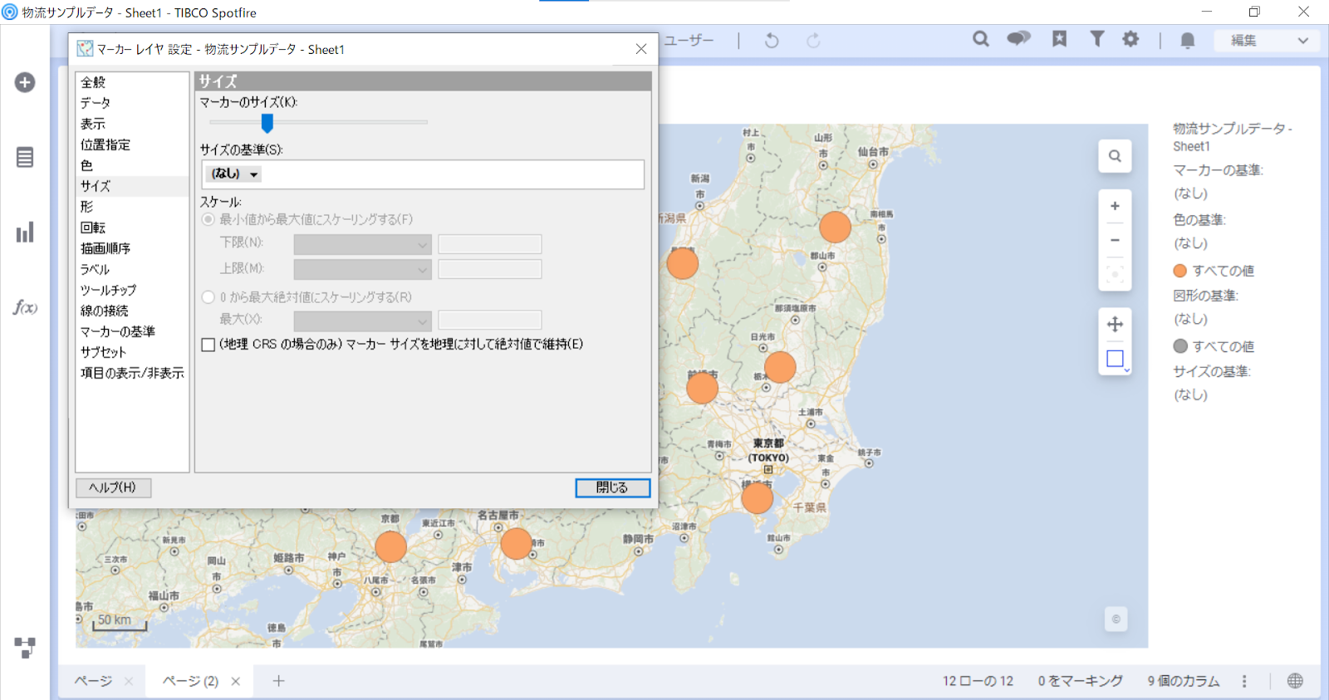The width and height of the screenshot is (1329, 700).
Task: Open the 上限(M) dropdown
Action: pyautogui.click(x=363, y=269)
